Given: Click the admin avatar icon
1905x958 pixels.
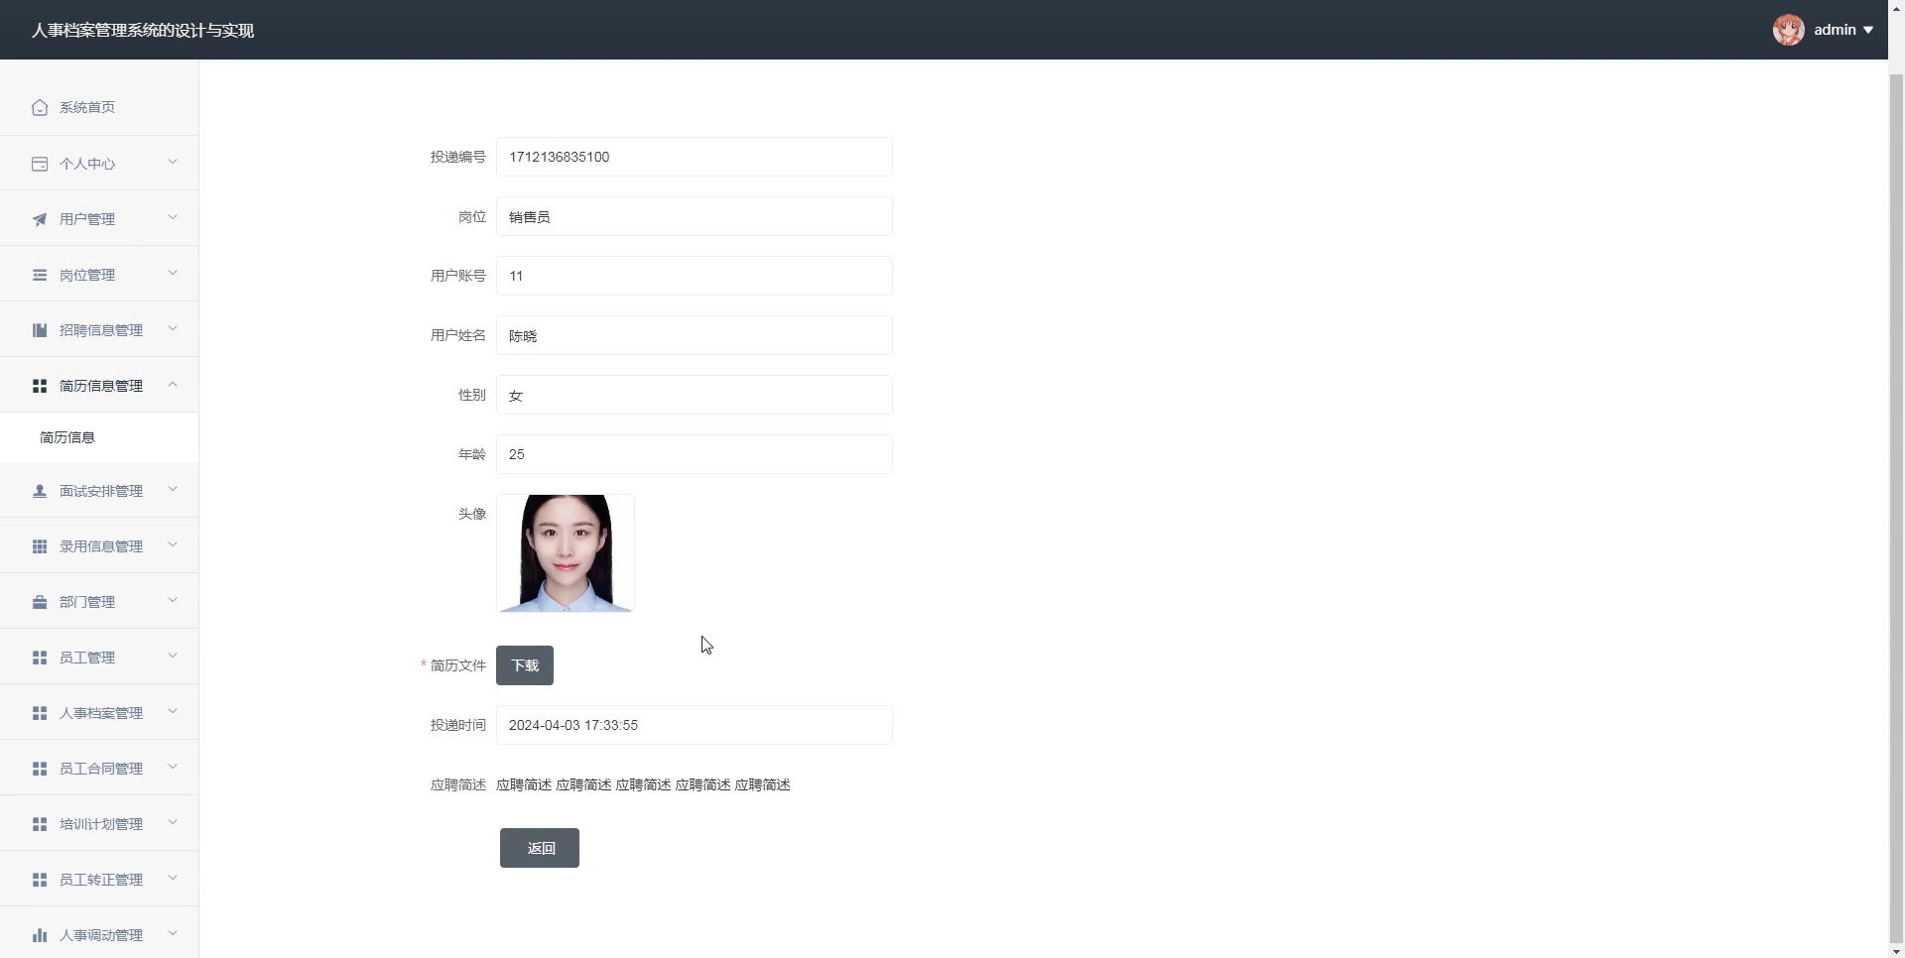Looking at the screenshot, I should (x=1789, y=30).
